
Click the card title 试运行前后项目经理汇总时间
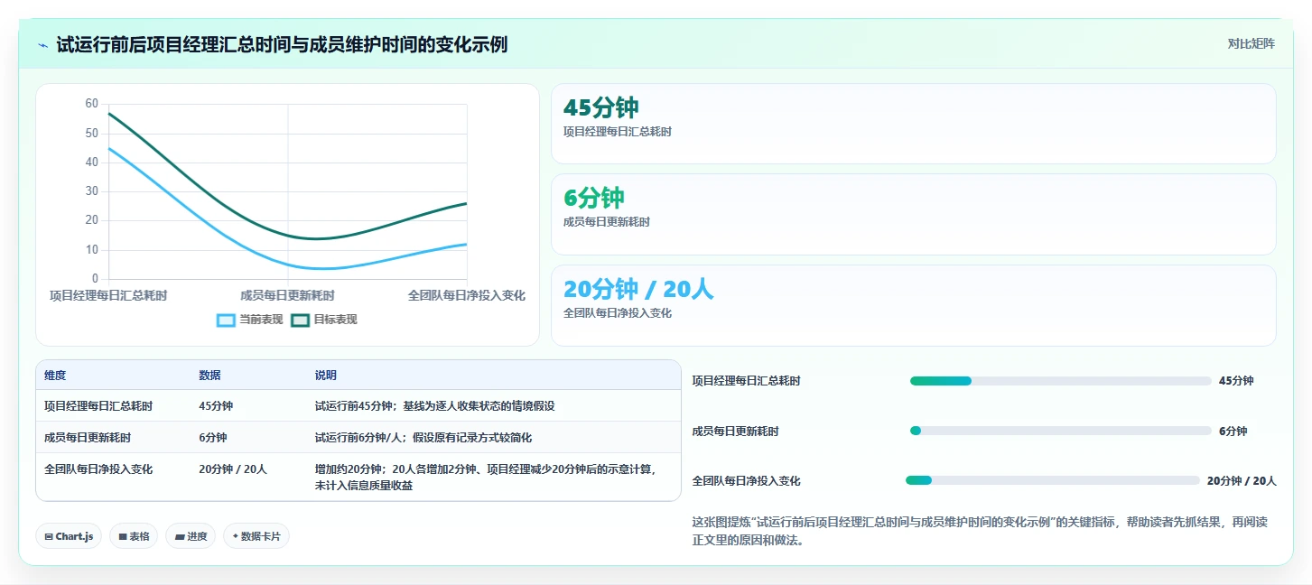(282, 44)
